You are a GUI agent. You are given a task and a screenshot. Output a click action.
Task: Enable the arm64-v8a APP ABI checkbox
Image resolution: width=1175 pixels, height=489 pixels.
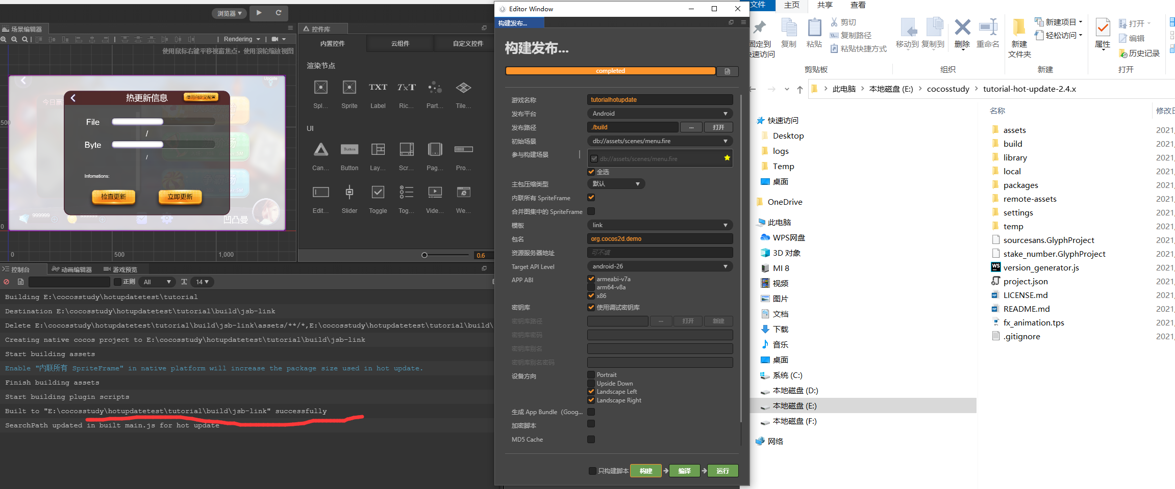591,287
